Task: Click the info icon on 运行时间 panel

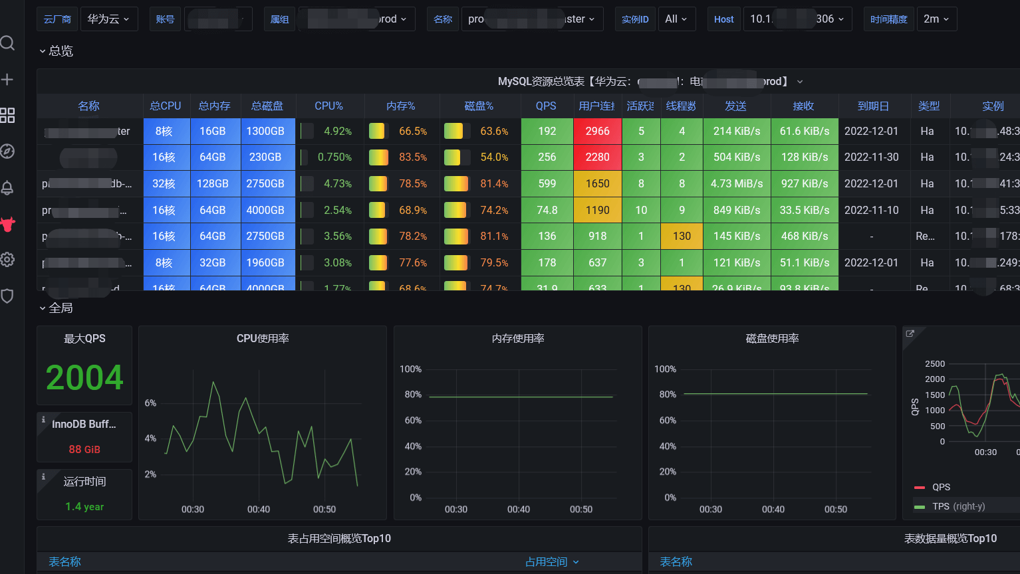Action: [x=44, y=477]
